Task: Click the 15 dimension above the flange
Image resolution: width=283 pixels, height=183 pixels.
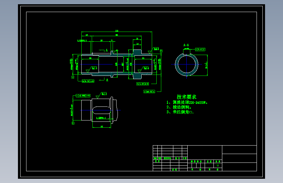Action: (137, 38)
